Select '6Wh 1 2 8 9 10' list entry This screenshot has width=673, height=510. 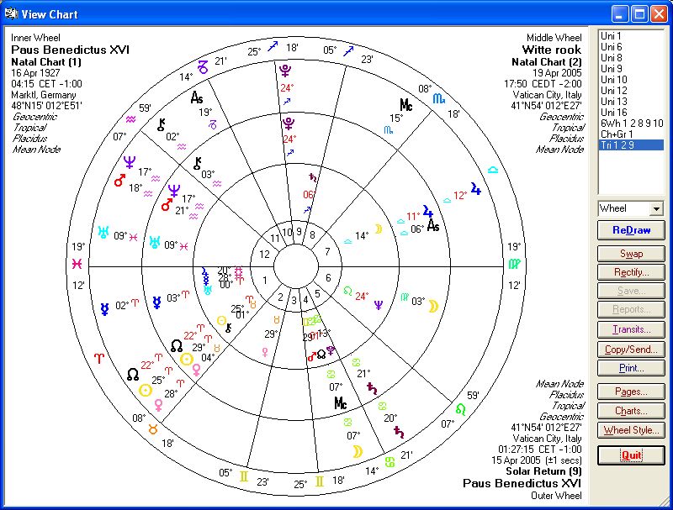pyautogui.click(x=631, y=124)
